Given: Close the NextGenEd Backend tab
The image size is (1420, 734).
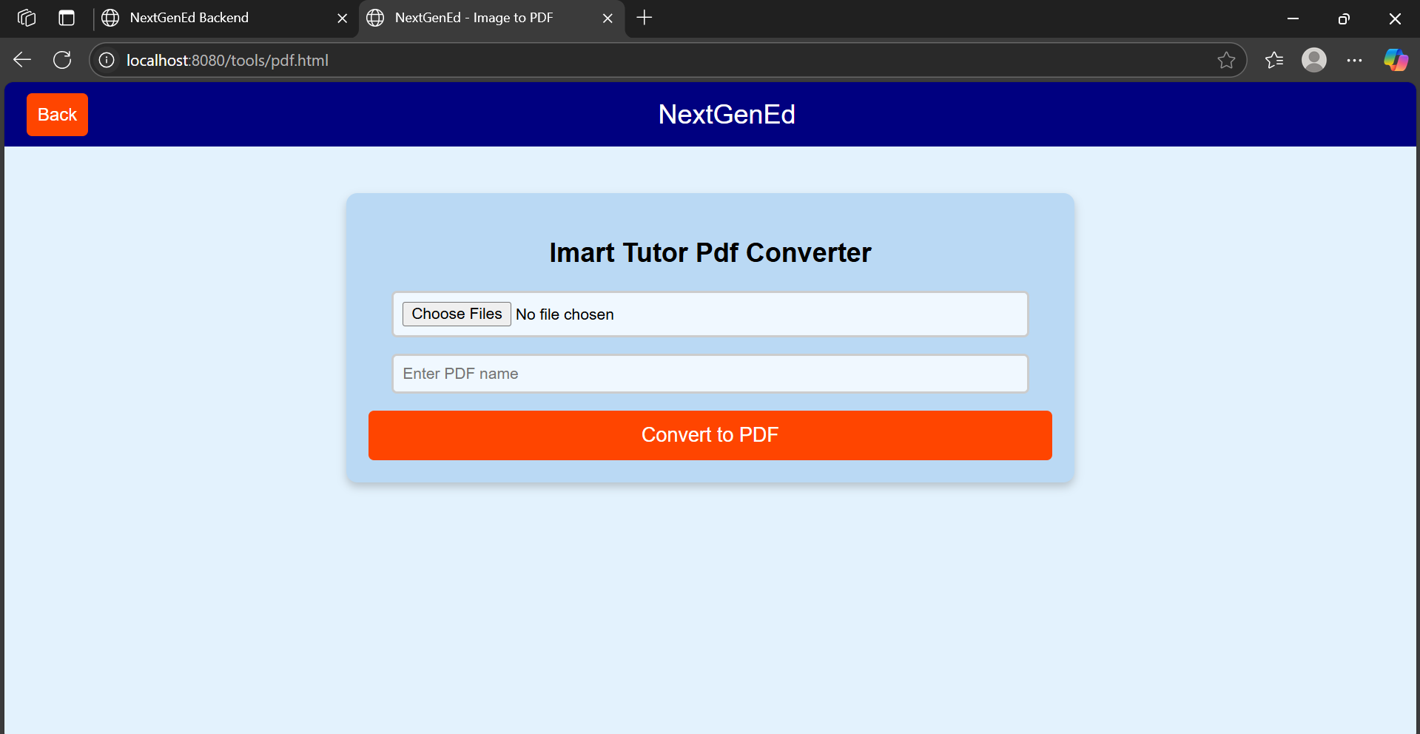Looking at the screenshot, I should point(343,18).
